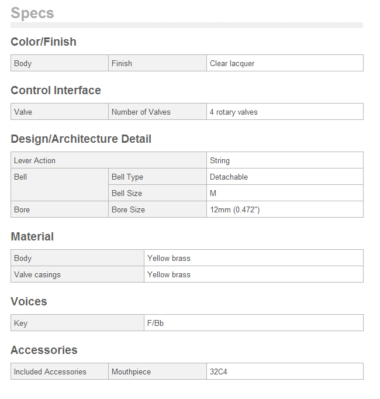This screenshot has height=399, width=380.
Task: Select Yellow brass value for Body
Action: pos(169,258)
